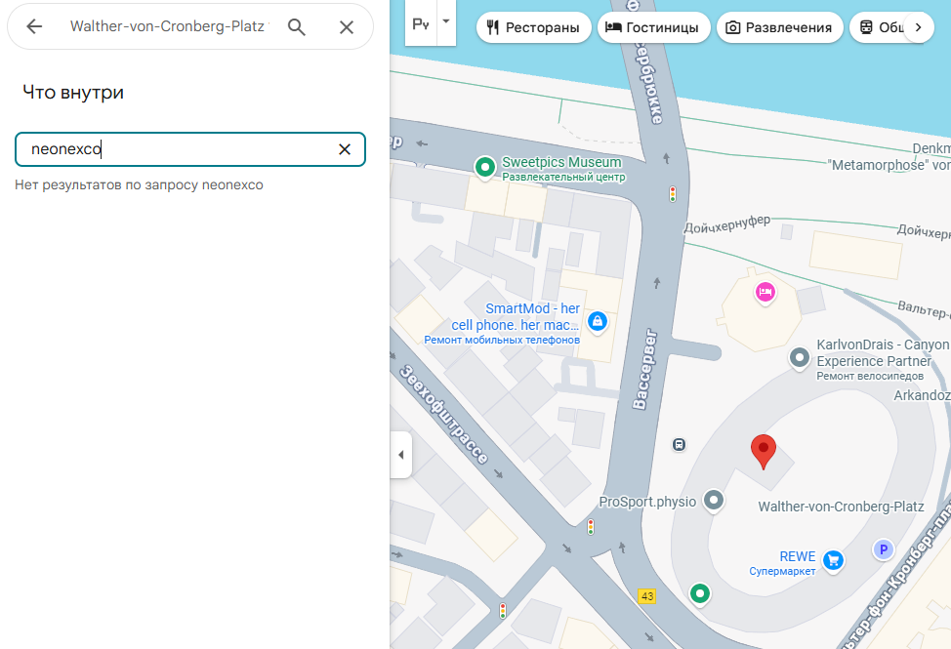This screenshot has width=951, height=649.
Task: Click the purple parking P marker
Action: pos(884,549)
